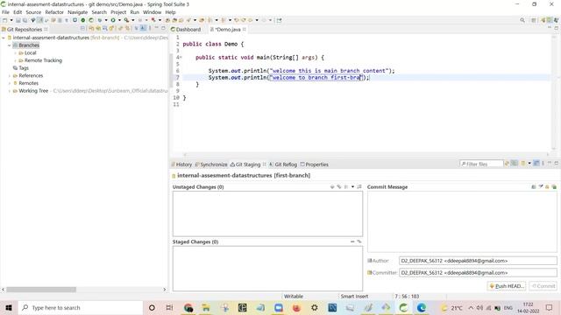Screen dimensions: 561x315
Task: Click the Commit Message text area
Action: point(462,221)
